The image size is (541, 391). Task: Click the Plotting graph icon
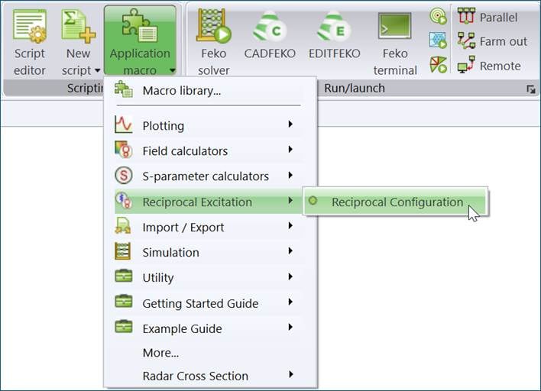tap(124, 124)
